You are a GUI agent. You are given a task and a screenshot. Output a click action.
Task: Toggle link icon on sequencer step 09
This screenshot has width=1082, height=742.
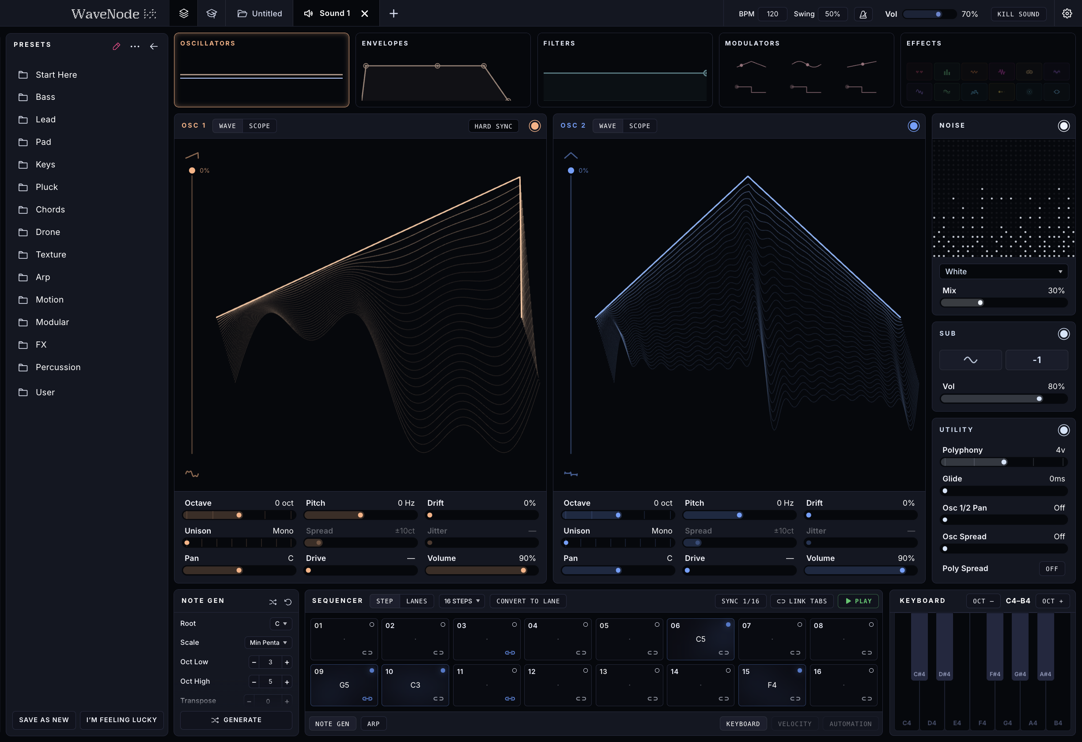(x=367, y=699)
